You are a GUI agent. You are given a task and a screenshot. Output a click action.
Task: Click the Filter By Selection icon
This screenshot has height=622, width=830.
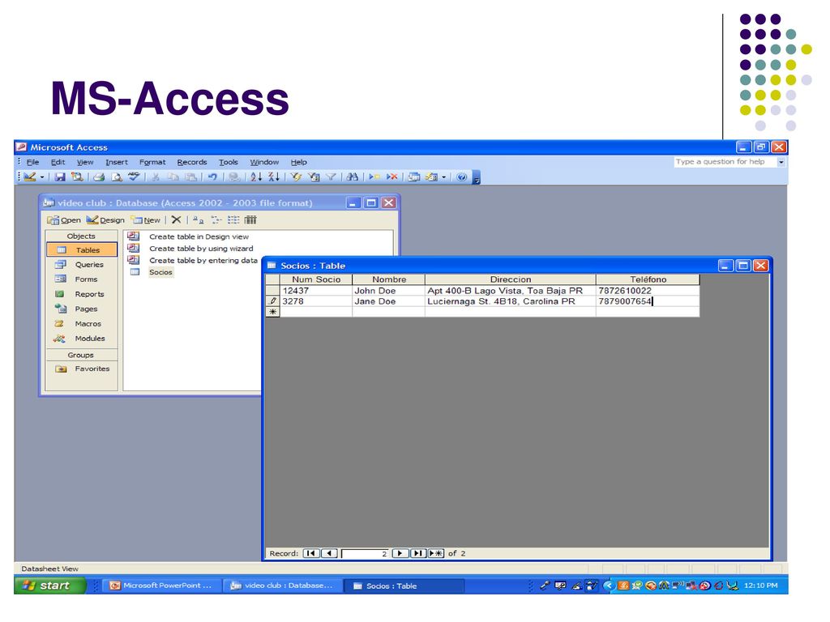point(296,177)
